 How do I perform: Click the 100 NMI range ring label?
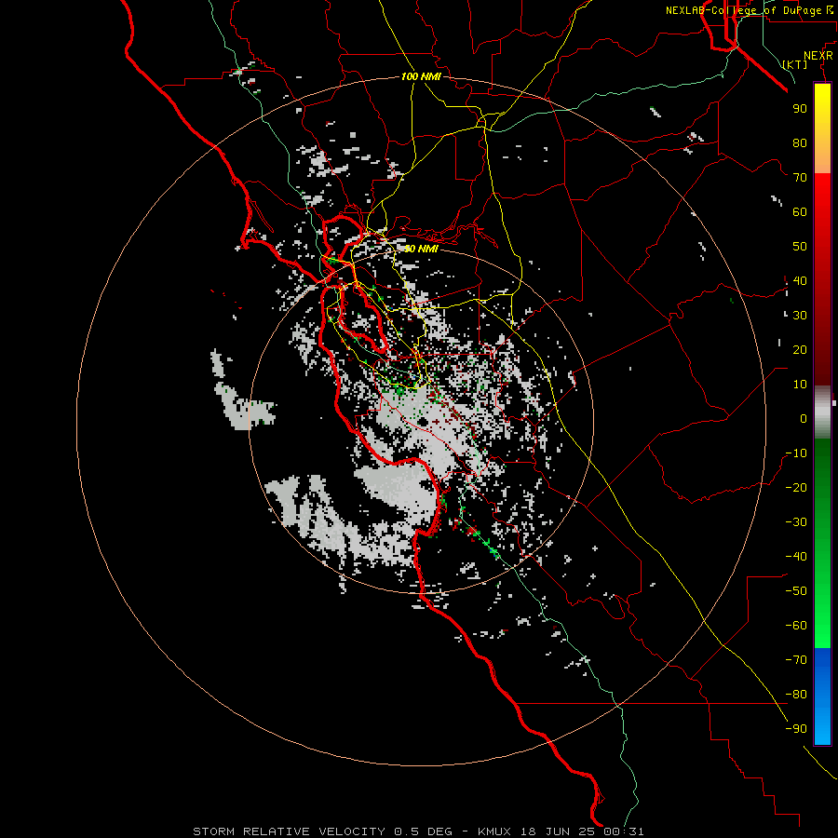point(421,76)
